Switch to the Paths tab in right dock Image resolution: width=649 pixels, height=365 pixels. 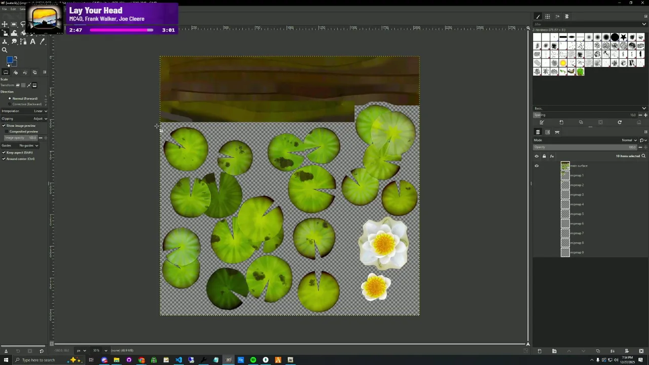tap(557, 132)
